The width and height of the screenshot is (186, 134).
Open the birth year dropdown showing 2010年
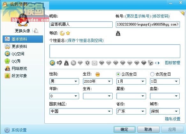coord(98,81)
